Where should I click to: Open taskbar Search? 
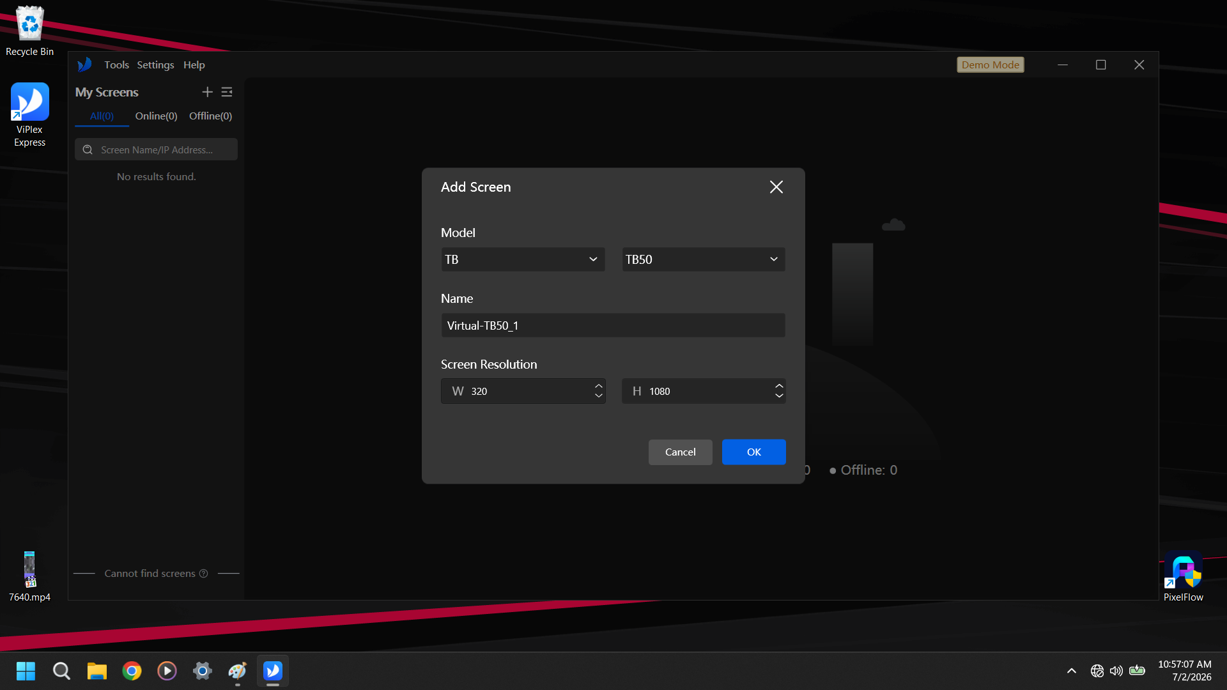pyautogui.click(x=61, y=671)
